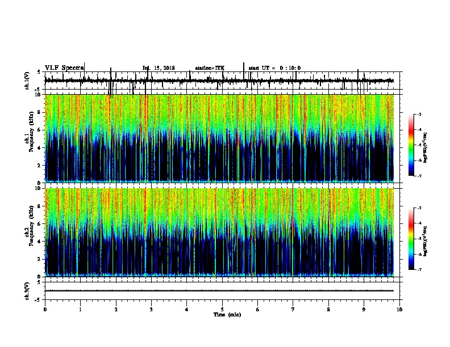Image resolution: width=450 pixels, height=347 pixels.
Task: Click the ch.2 colorbar log(PSD) unit label
Action: (426, 241)
